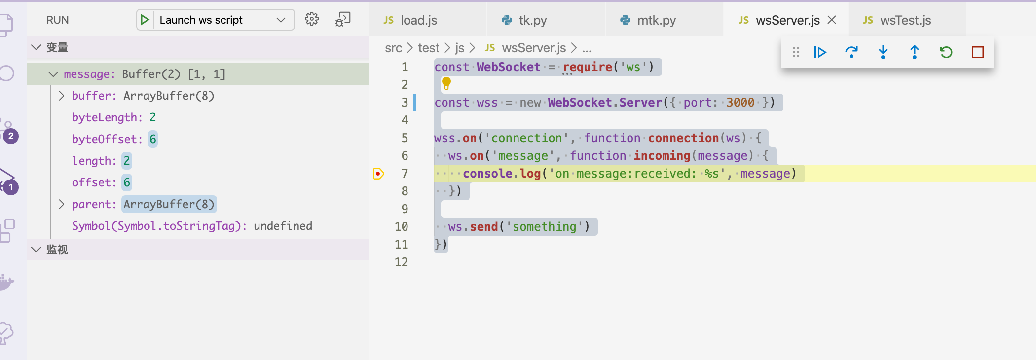
Task: Open the Docker activity bar icon
Action: tap(6, 282)
